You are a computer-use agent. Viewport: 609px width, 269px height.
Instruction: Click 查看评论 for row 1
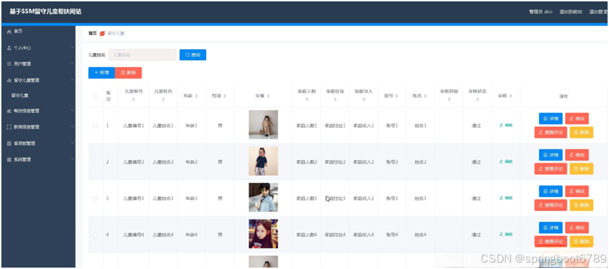click(x=551, y=132)
